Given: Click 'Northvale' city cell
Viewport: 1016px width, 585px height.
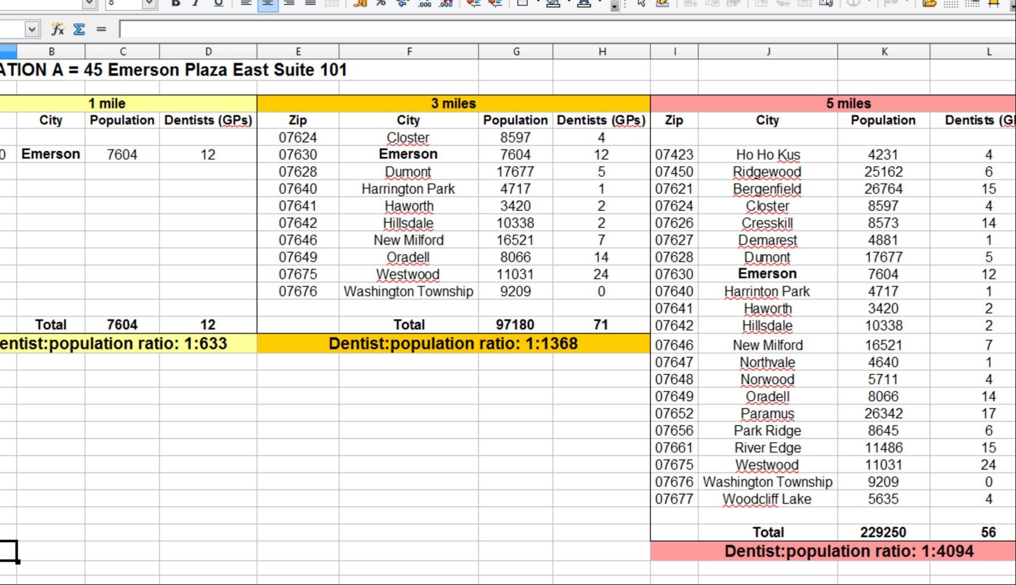Looking at the screenshot, I should click(x=768, y=362).
